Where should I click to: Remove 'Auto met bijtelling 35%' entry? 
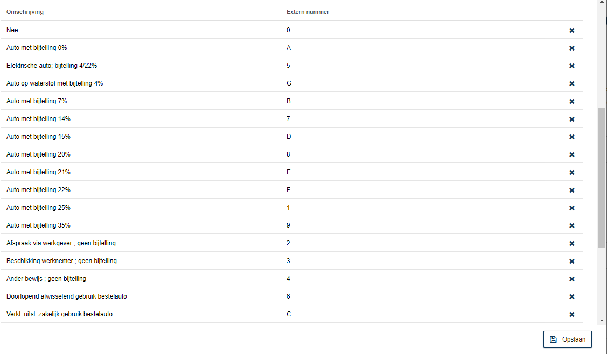click(572, 225)
